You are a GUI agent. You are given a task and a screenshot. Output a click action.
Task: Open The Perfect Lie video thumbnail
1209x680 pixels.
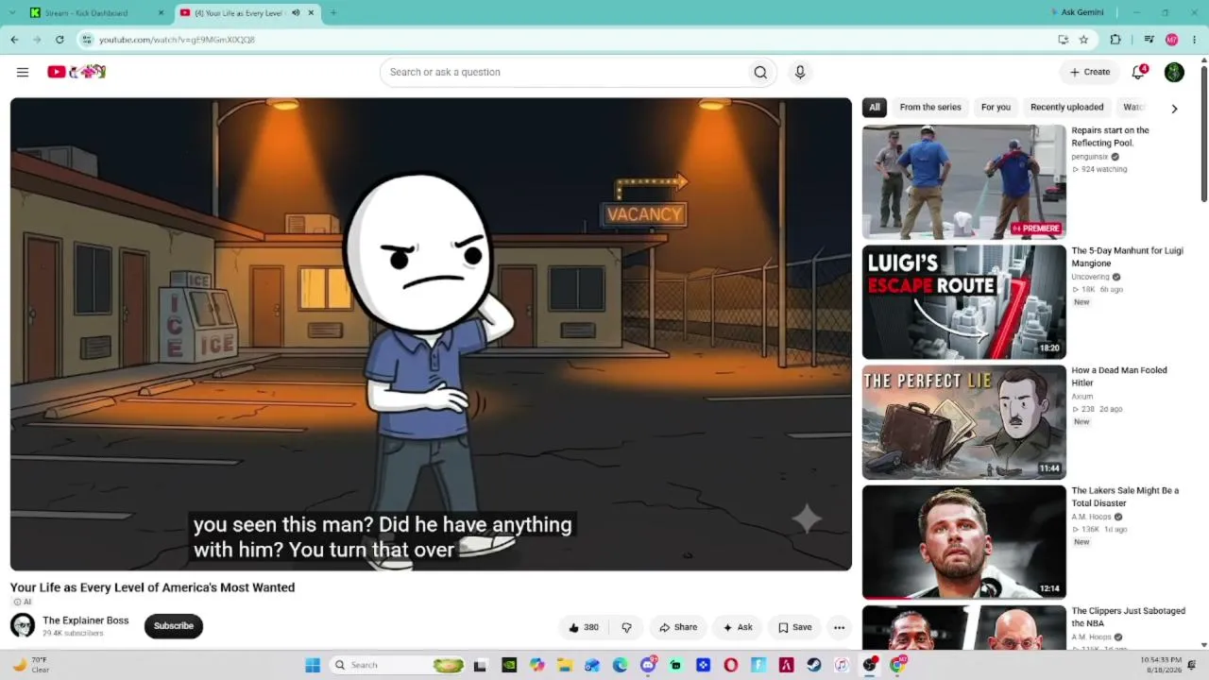963,422
